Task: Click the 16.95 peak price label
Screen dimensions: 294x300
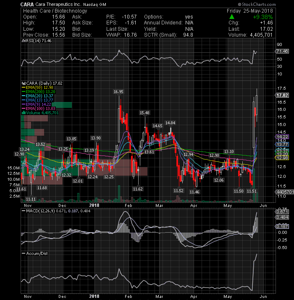Action: click(118, 92)
